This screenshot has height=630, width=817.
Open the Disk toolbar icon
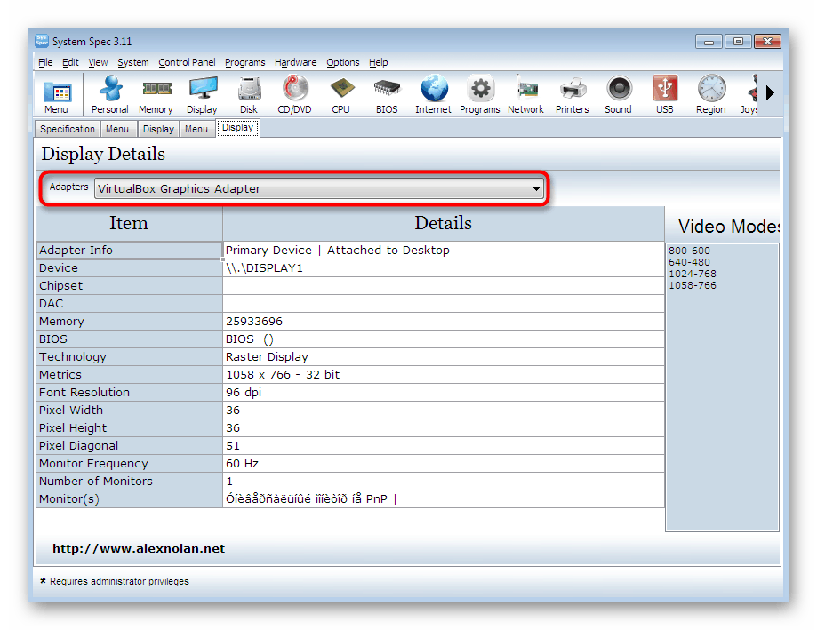click(x=249, y=95)
